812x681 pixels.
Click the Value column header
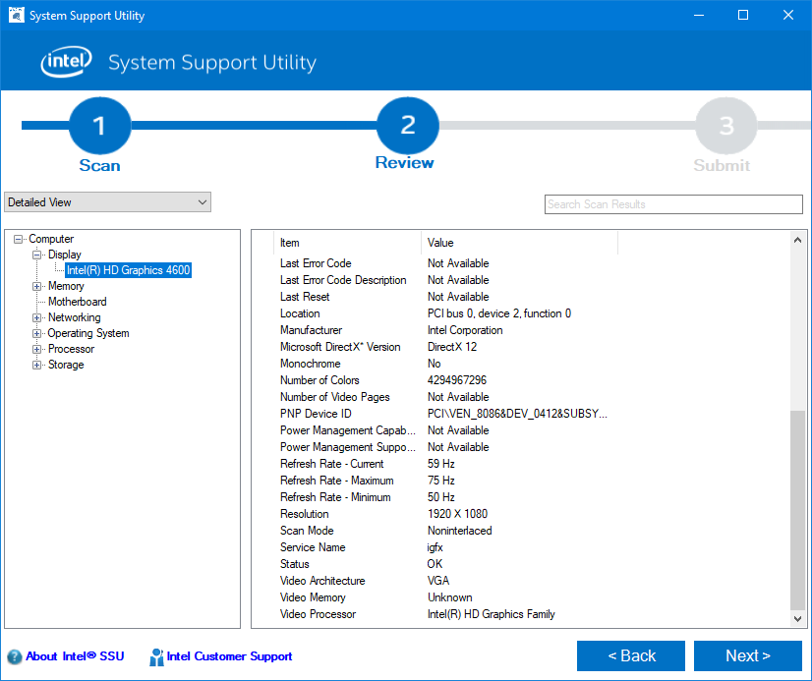pos(519,243)
